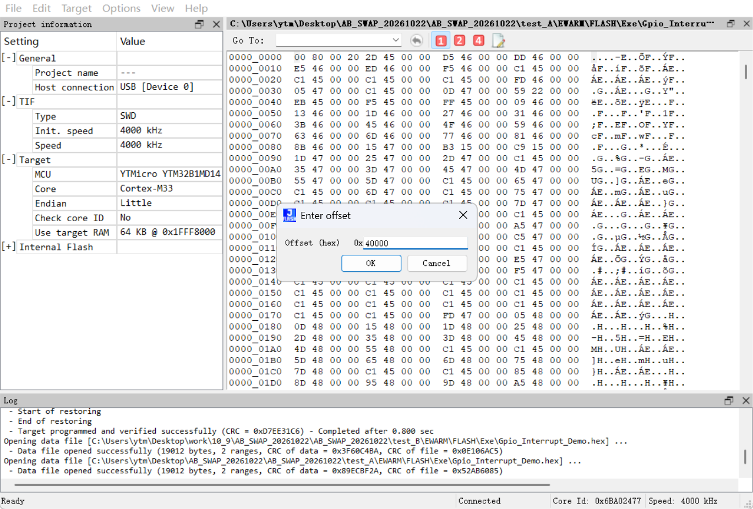
Task: Close the hex data window
Action: coord(746,24)
